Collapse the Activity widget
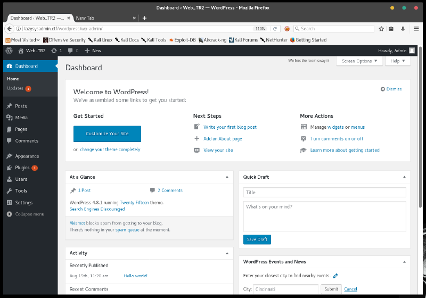Image resolution: width=426 pixels, height=298 pixels. coord(226,253)
